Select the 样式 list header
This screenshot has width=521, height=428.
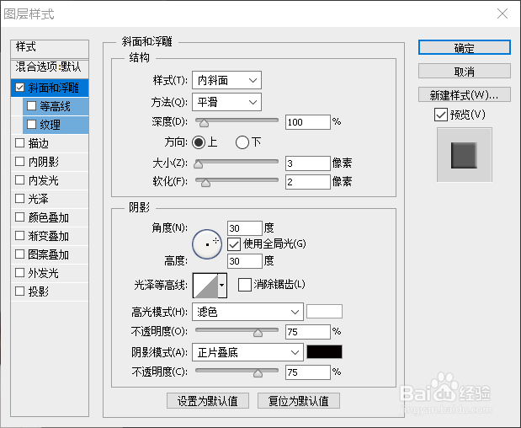click(x=50, y=47)
